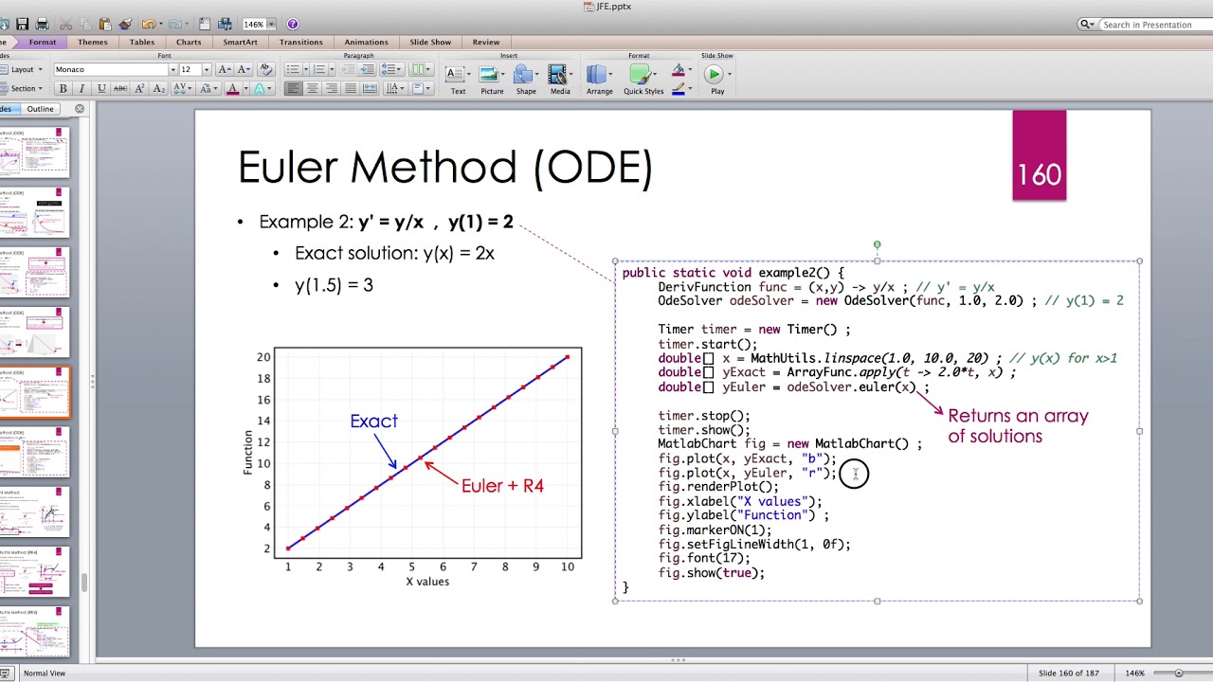1213x682 pixels.
Task: Insert a Shape
Action: tap(526, 80)
